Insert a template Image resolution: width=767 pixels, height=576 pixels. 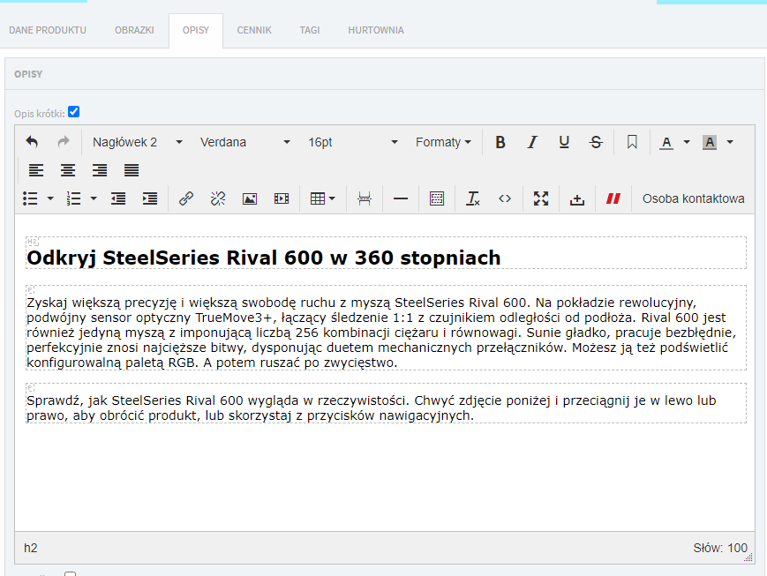437,198
